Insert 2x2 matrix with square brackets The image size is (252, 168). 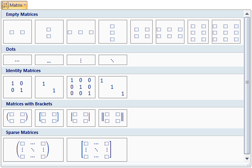[49, 118]
